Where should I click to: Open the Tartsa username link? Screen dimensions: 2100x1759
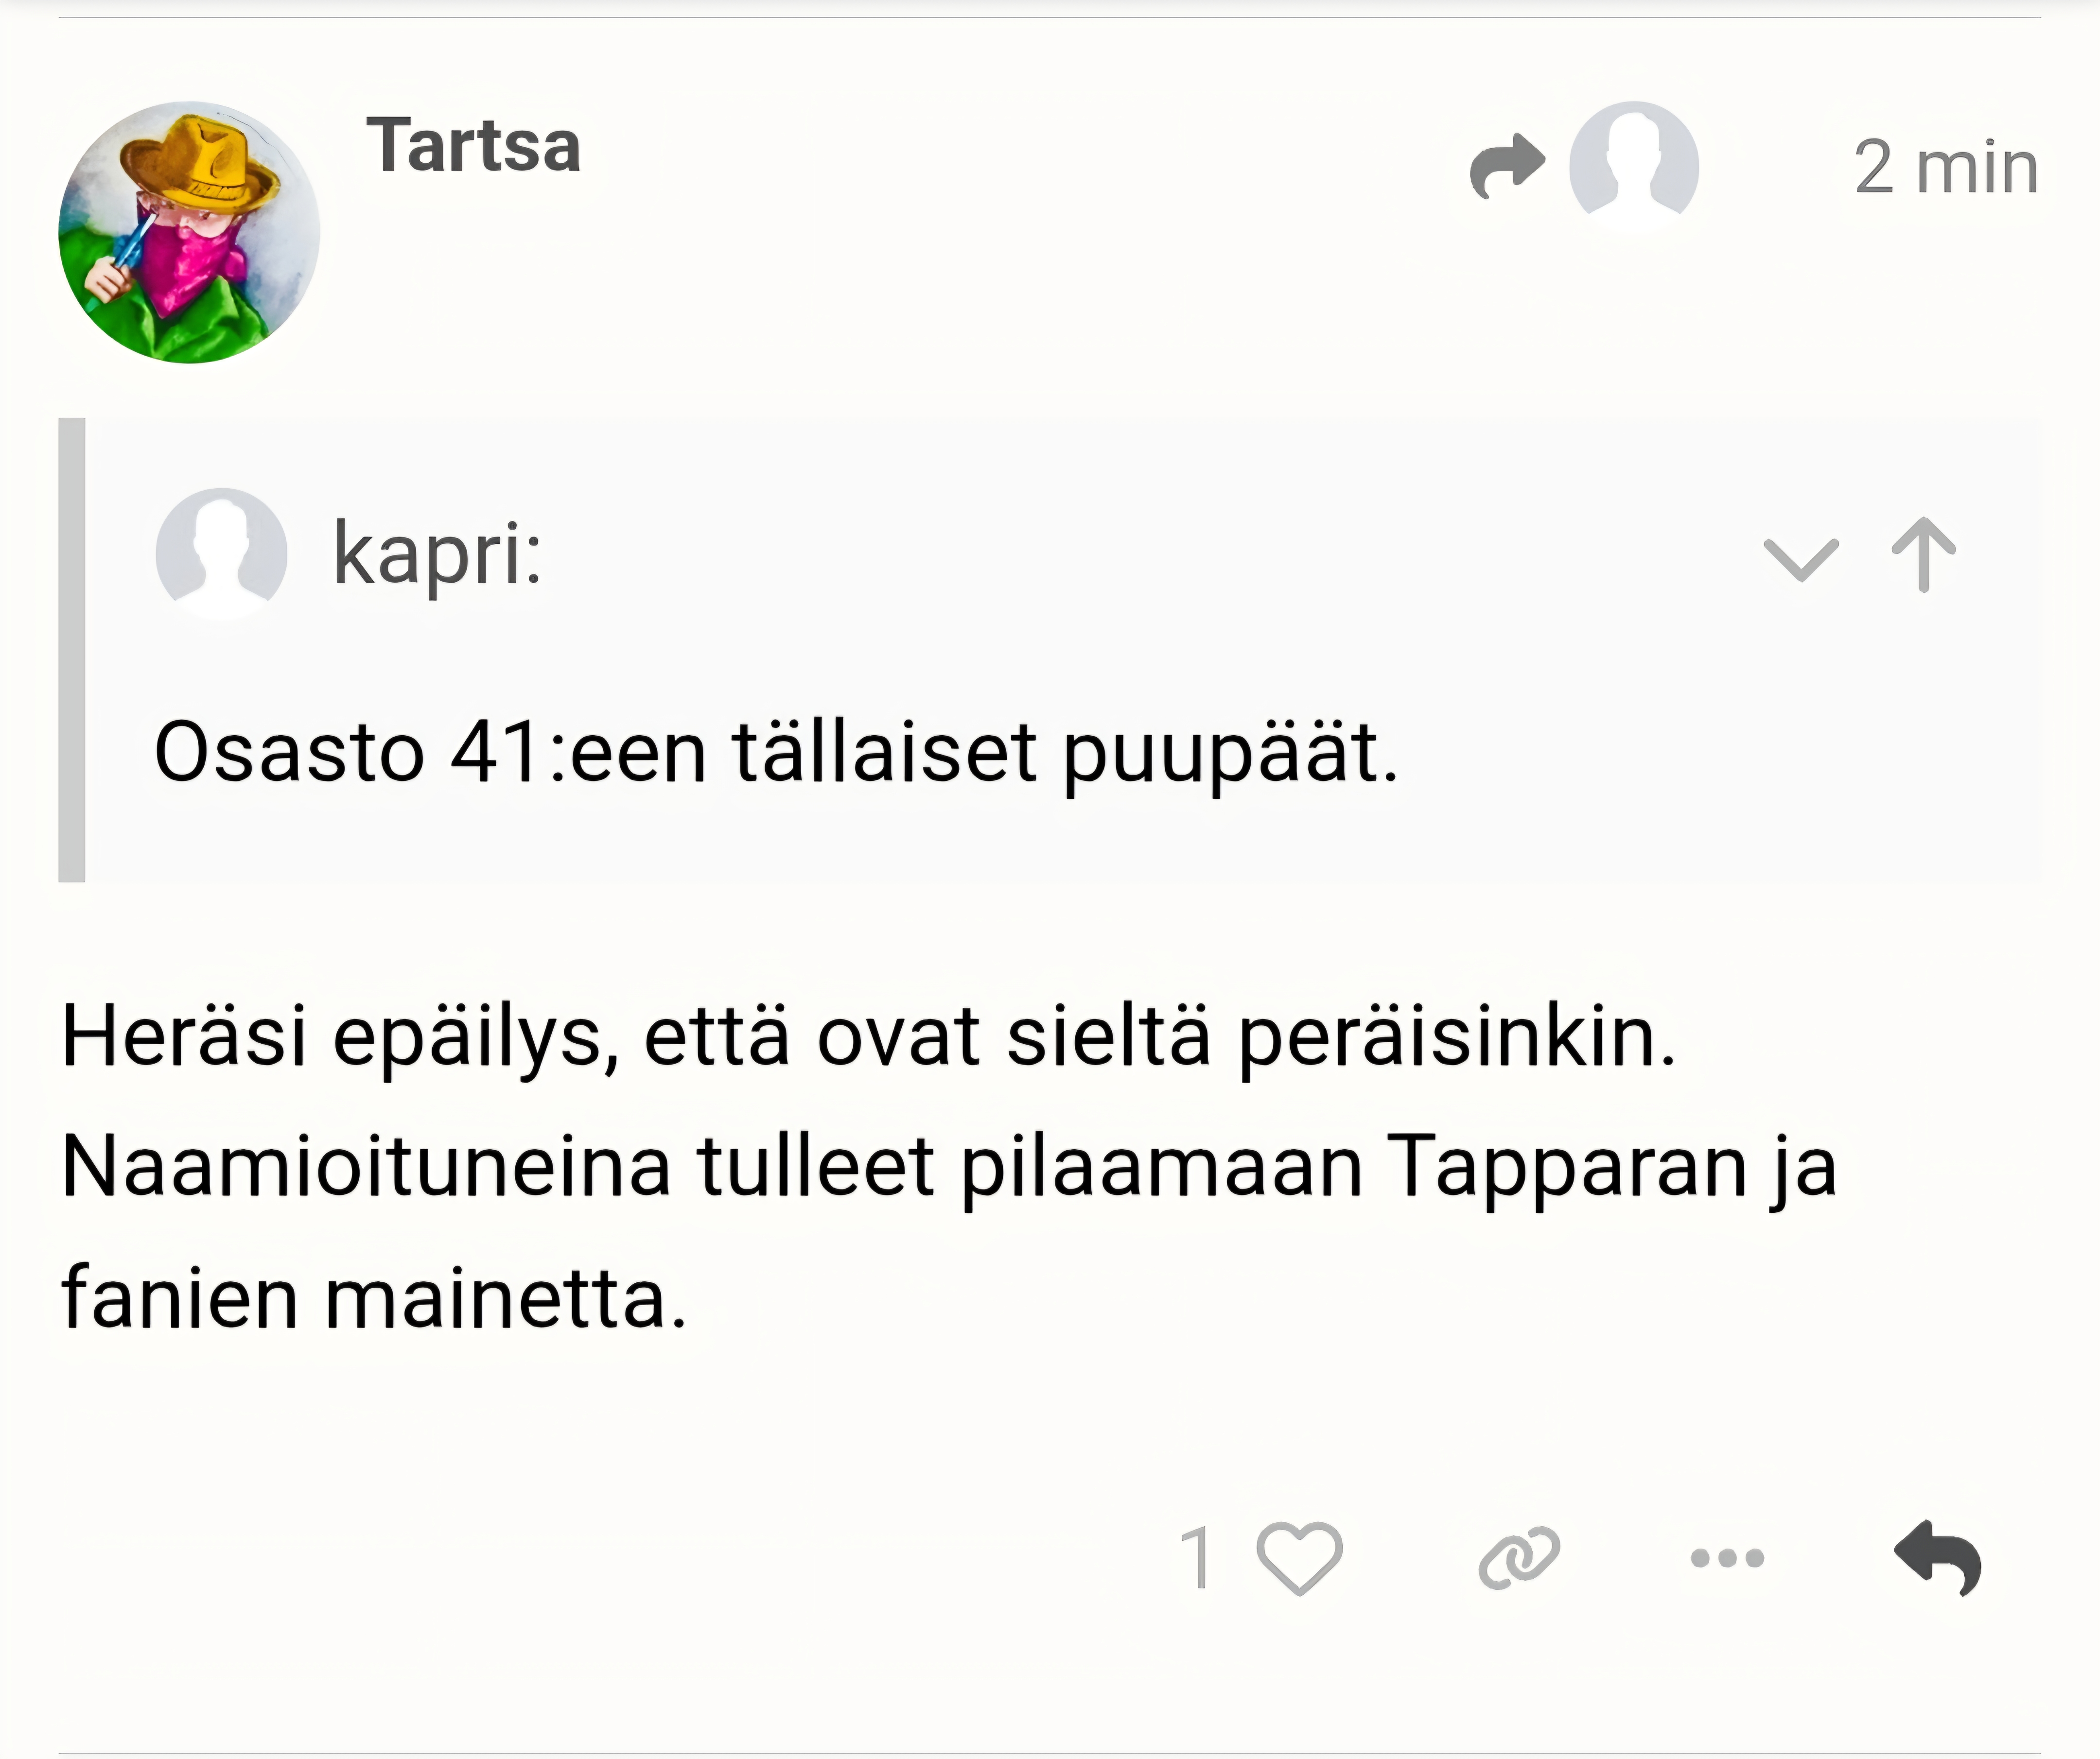473,146
